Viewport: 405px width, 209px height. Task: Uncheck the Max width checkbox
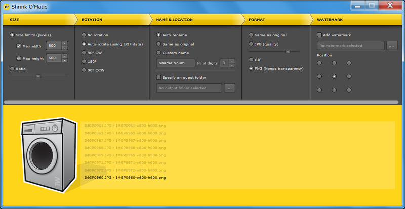[x=19, y=46]
